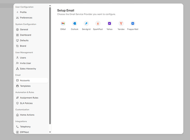The height and width of the screenshot is (140, 190).
Task: Select the Accounts email item
Action: click(x=32, y=80)
